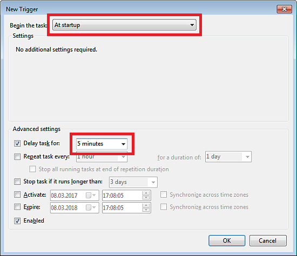Increase the Expire time with up spinner
297x256 pixels.
146,205
